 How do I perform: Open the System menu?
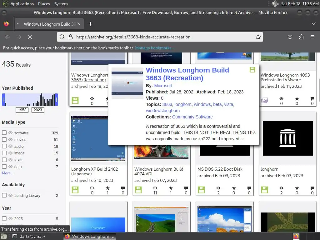[x=61, y=4]
